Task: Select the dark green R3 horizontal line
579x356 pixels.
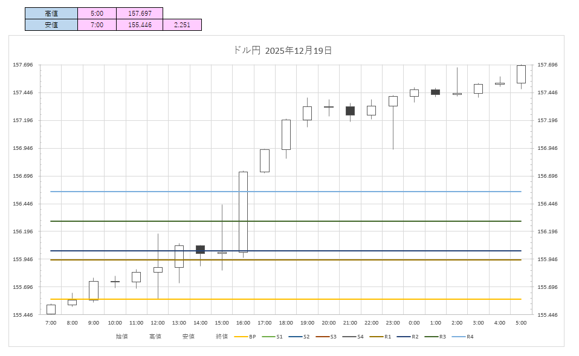Action: pyautogui.click(x=302, y=221)
